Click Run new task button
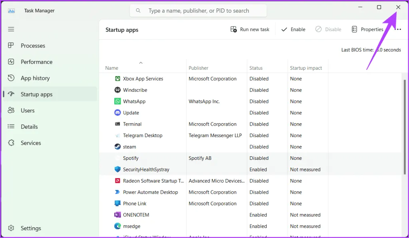 tap(250, 30)
